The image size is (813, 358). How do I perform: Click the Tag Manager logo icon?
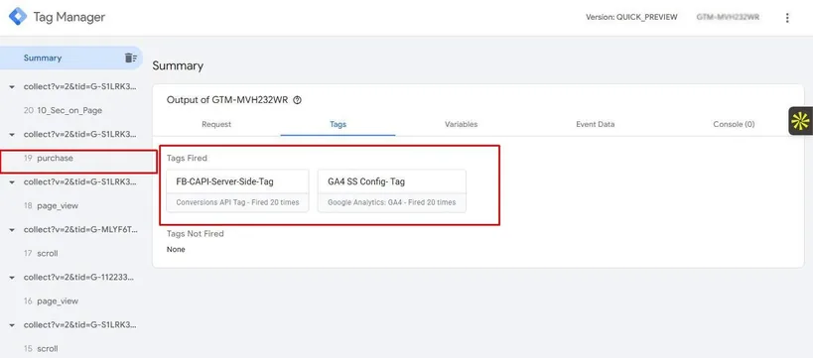pos(17,17)
